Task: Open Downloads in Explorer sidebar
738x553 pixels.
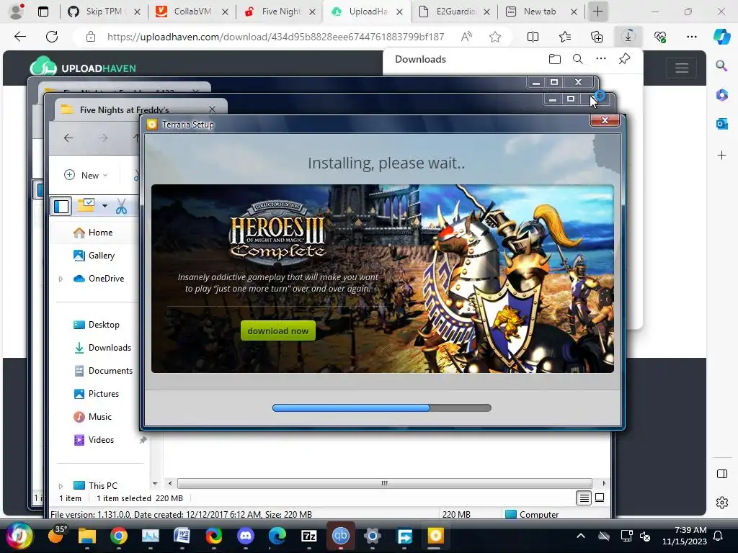Action: pyautogui.click(x=102, y=348)
